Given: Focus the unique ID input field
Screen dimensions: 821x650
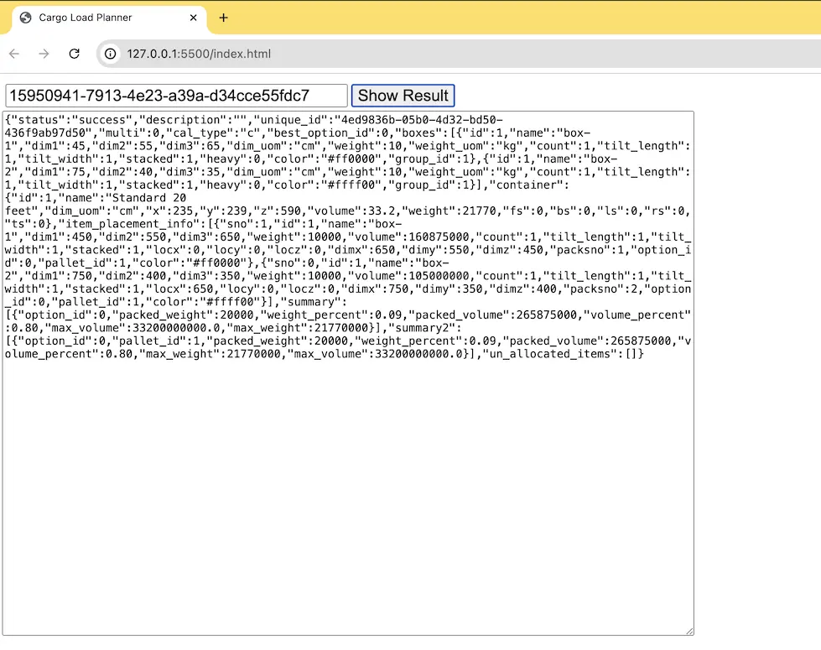Looking at the screenshot, I should pos(176,96).
